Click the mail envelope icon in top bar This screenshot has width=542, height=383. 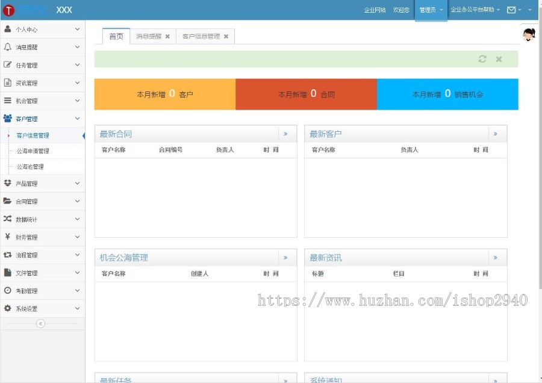pos(512,10)
